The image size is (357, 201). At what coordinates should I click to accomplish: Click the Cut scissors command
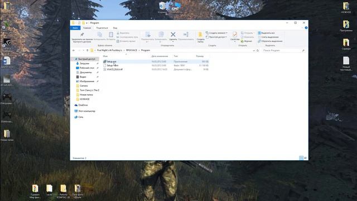pyautogui.click(x=123, y=33)
